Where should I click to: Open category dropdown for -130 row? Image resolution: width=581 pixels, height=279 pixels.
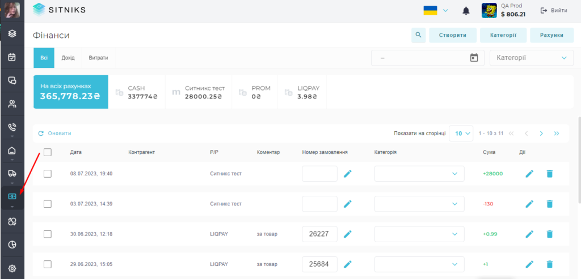[419, 204]
